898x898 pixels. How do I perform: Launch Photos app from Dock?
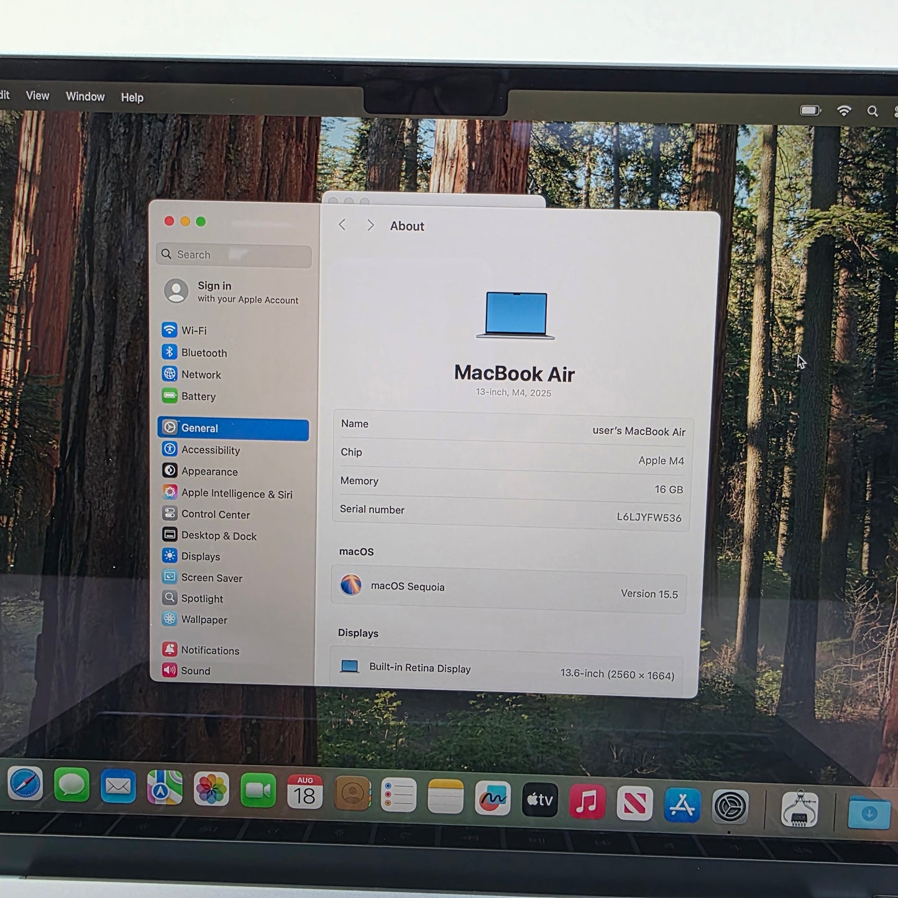point(211,789)
